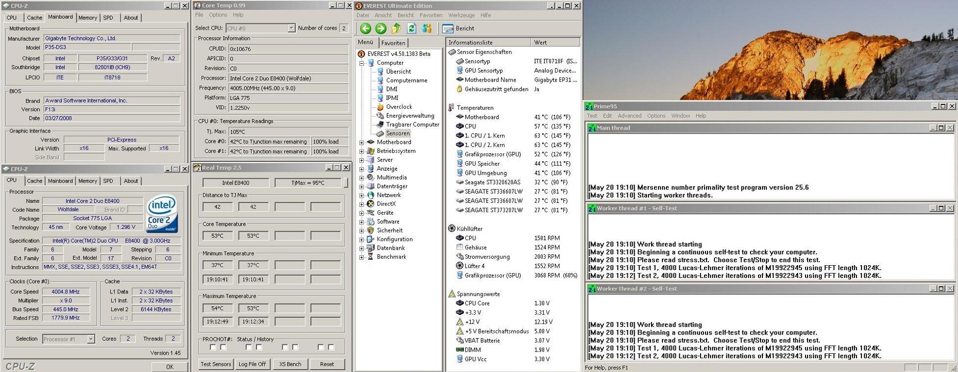Image resolution: width=958 pixels, height=372 pixels.
Task: Click the Benchmark tree icon
Action: coord(370,257)
